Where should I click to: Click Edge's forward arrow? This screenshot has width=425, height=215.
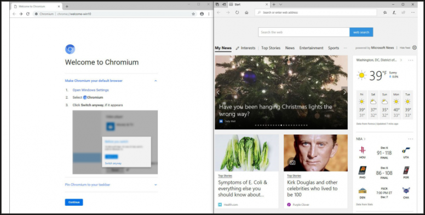click(228, 13)
